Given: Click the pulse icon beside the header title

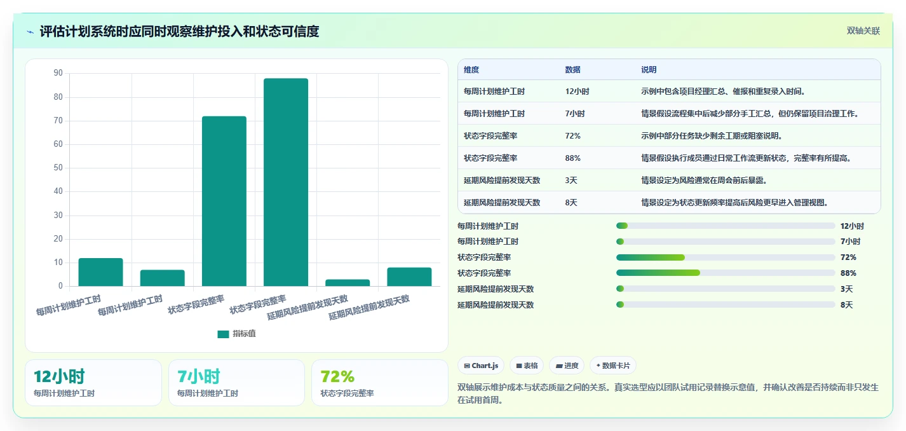Looking at the screenshot, I should click(30, 31).
